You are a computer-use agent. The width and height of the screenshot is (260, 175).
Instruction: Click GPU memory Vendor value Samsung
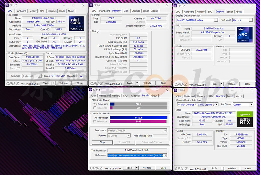[x=241, y=142]
